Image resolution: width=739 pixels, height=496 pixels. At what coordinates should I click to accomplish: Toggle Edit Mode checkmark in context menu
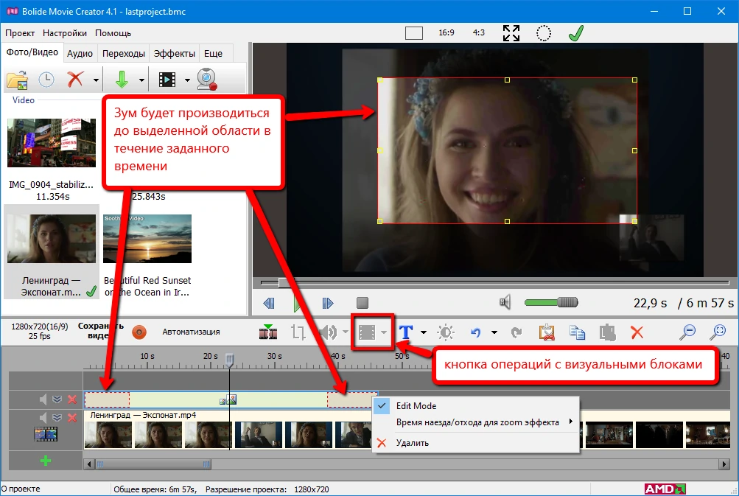click(382, 405)
